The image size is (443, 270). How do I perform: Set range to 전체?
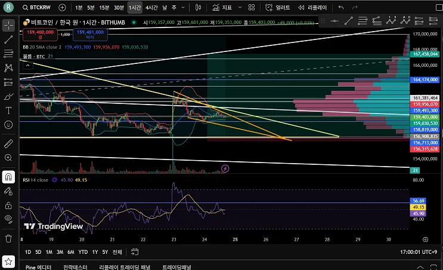tap(117, 252)
